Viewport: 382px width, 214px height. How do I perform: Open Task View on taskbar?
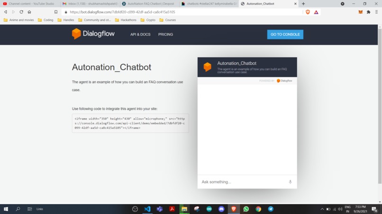point(29,209)
